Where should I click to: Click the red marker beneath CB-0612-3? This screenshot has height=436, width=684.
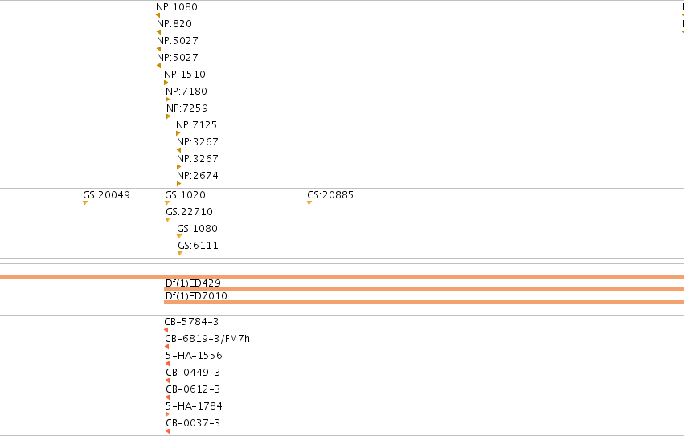pos(167,397)
